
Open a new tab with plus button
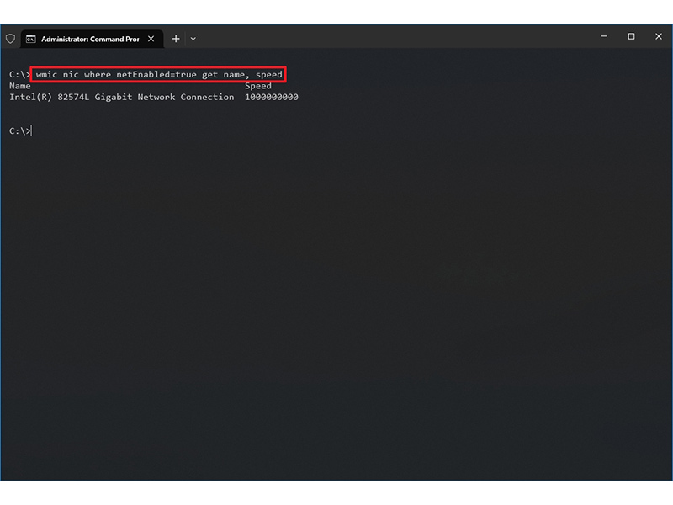point(176,39)
